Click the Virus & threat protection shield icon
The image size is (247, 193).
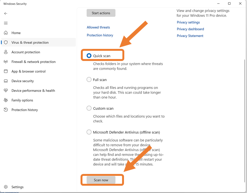tap(6, 43)
